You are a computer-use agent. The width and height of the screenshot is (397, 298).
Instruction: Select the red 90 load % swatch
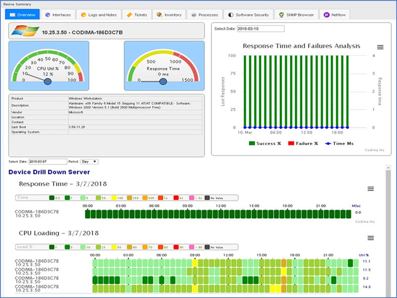pos(176,247)
